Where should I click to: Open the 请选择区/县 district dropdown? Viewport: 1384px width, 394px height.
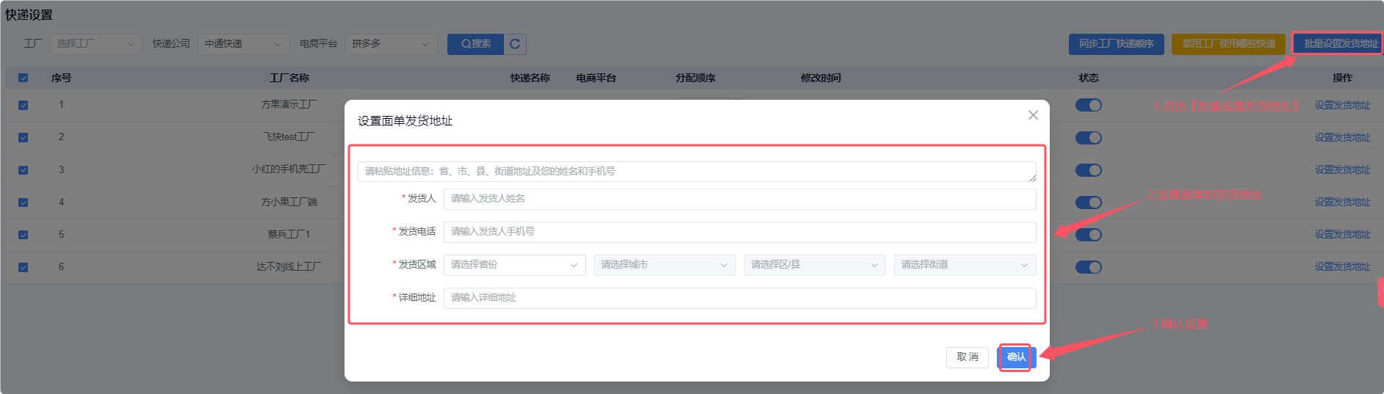point(815,265)
